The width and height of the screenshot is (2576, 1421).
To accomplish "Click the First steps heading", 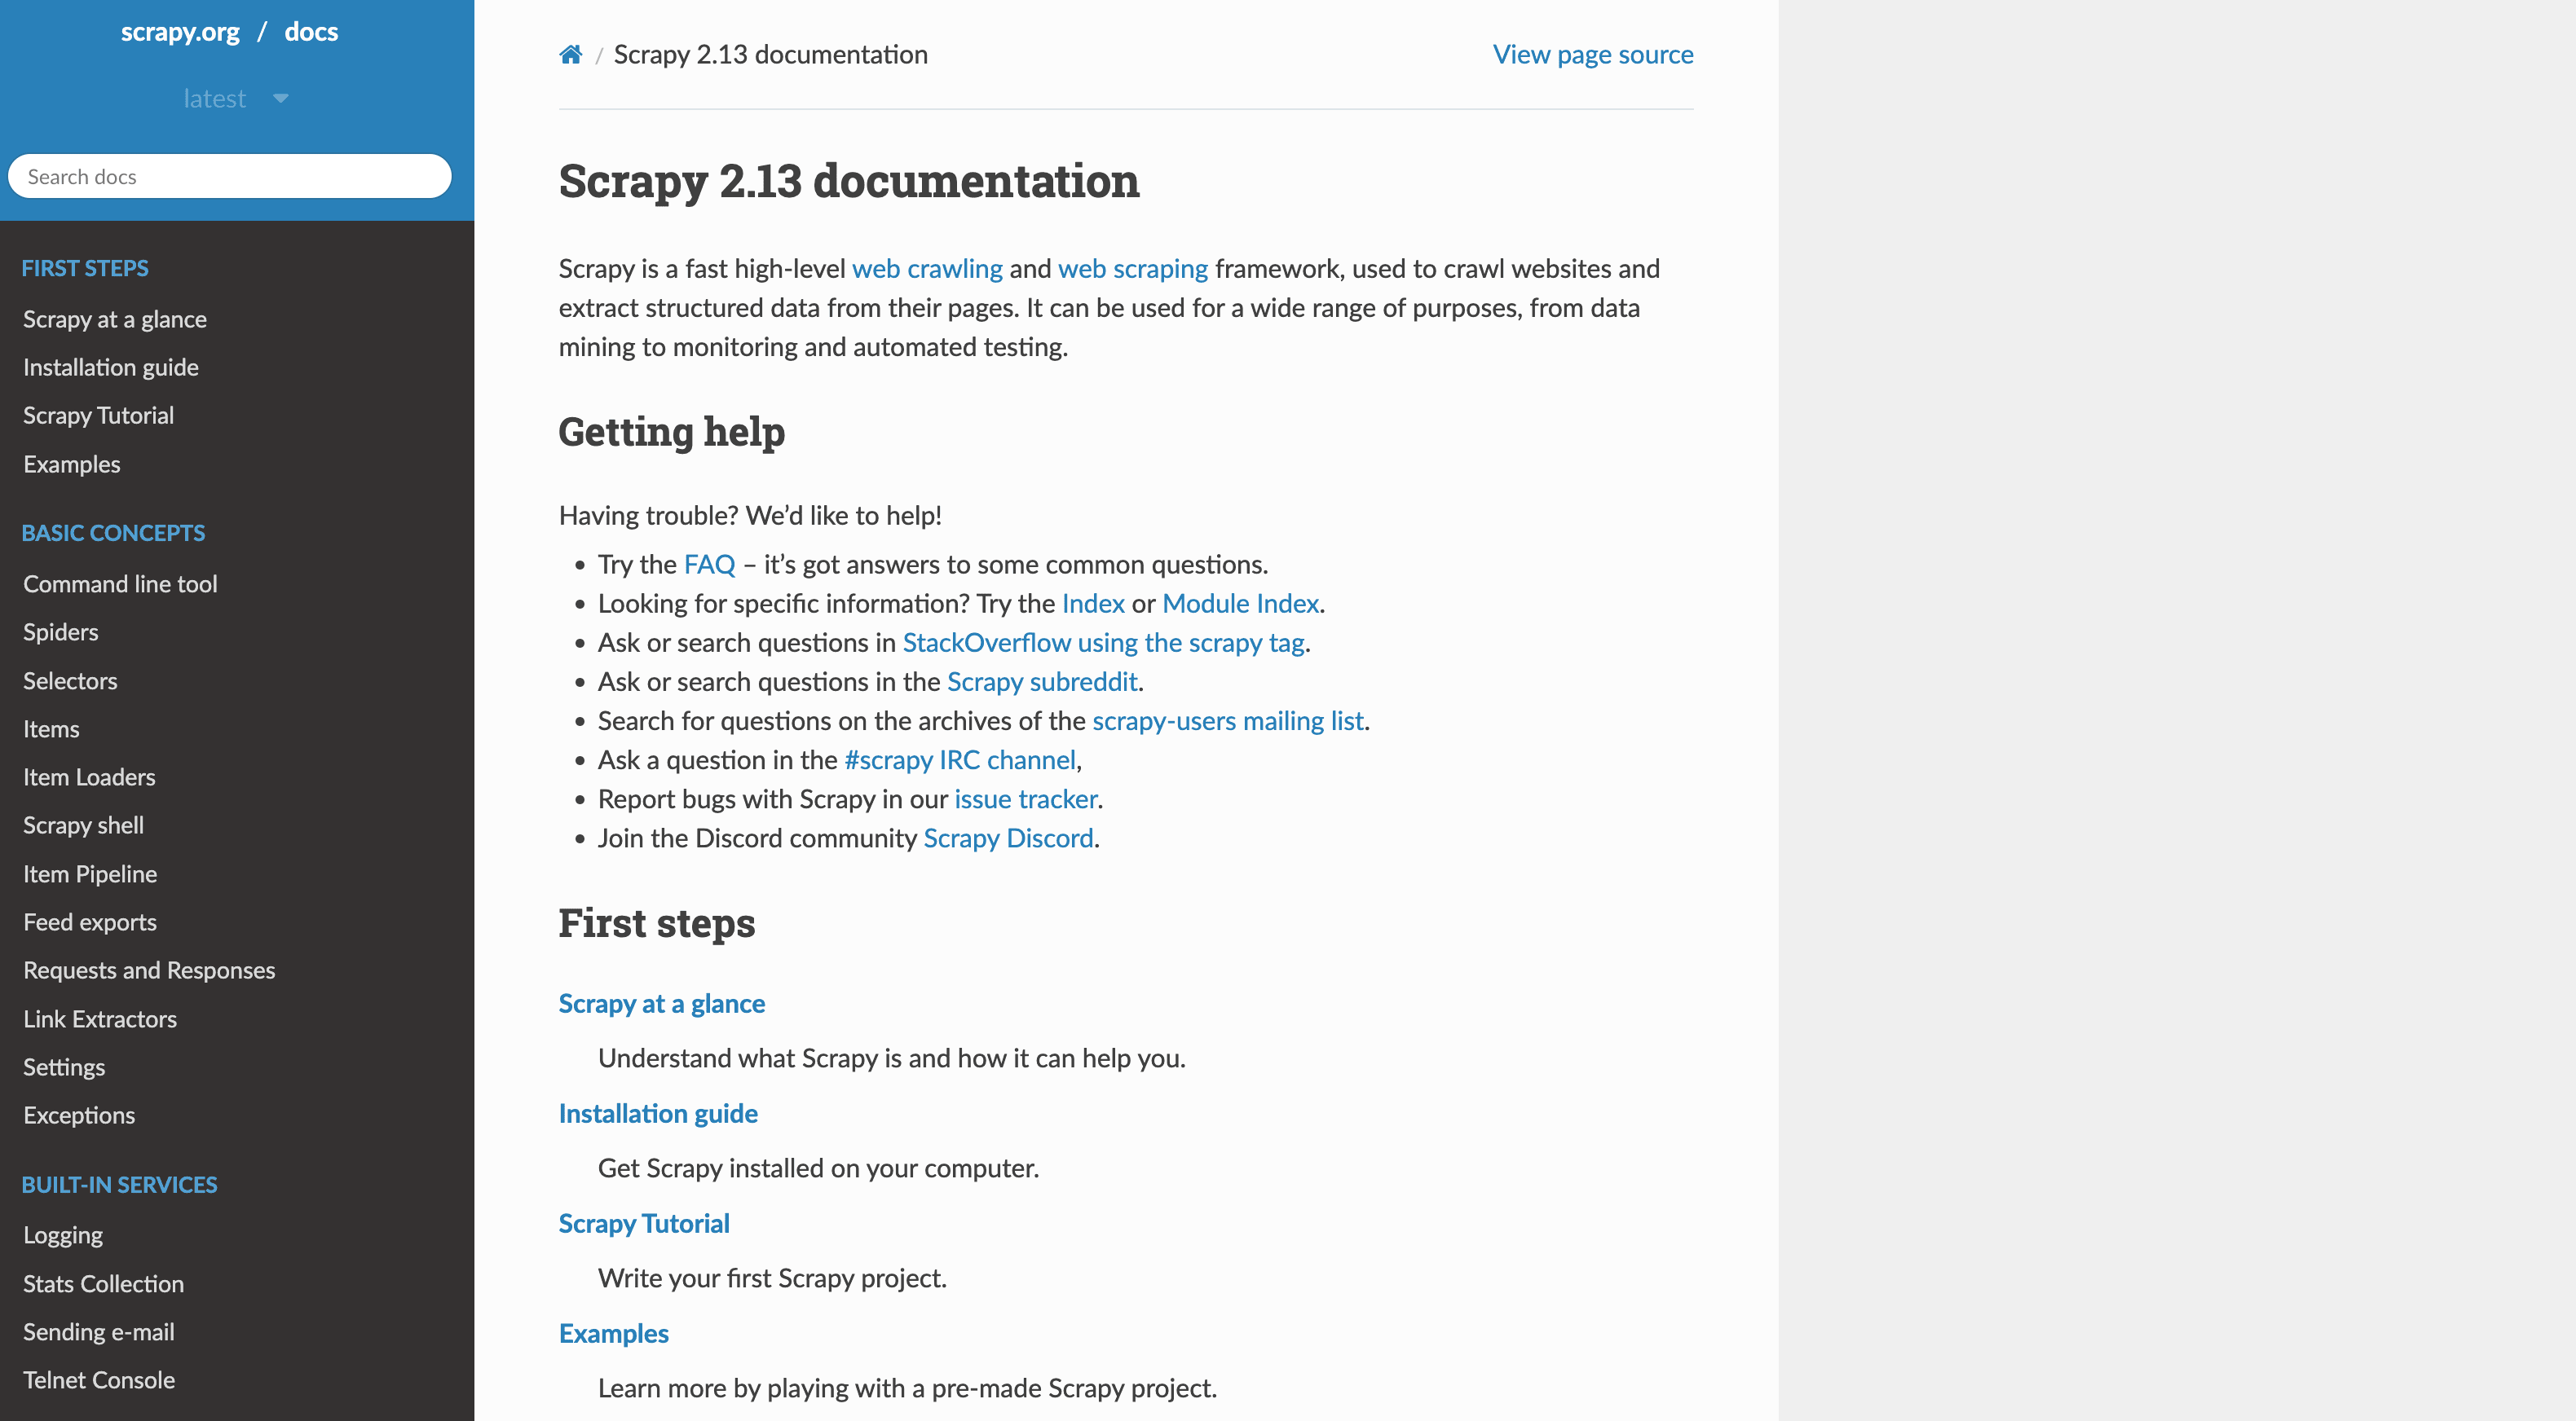I will coord(657,922).
